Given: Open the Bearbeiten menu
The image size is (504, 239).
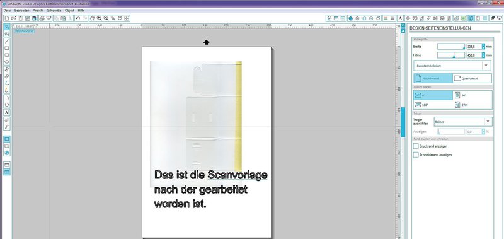Looking at the screenshot, I should pos(21,11).
